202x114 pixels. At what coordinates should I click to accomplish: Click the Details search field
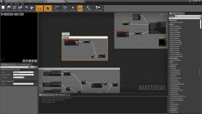pos(14,67)
